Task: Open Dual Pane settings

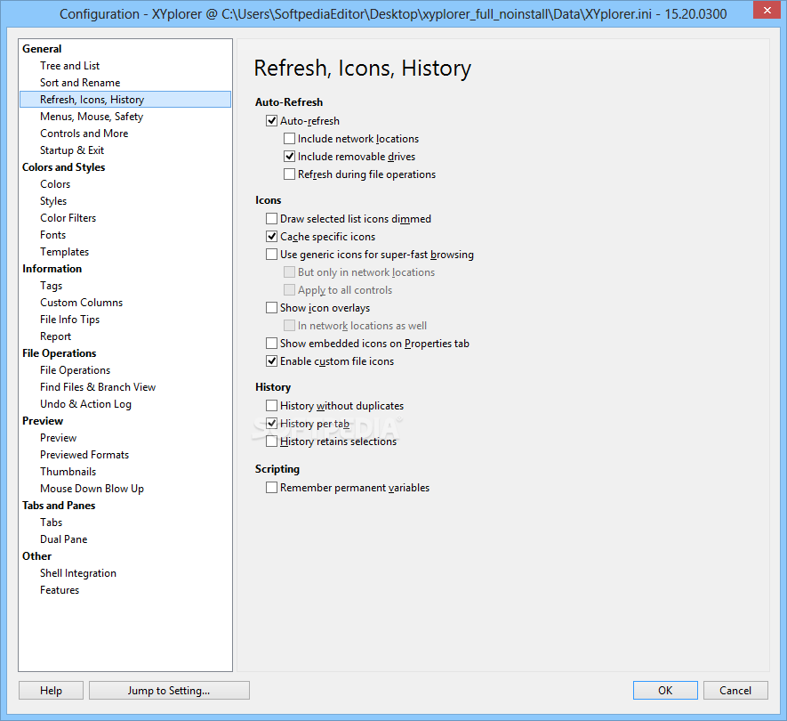Action: coord(64,539)
